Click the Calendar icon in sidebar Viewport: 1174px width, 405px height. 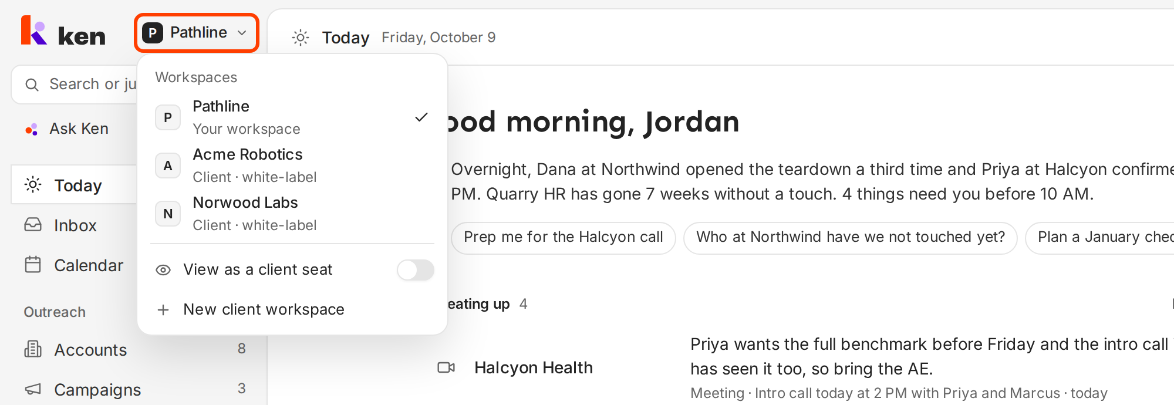pos(33,265)
